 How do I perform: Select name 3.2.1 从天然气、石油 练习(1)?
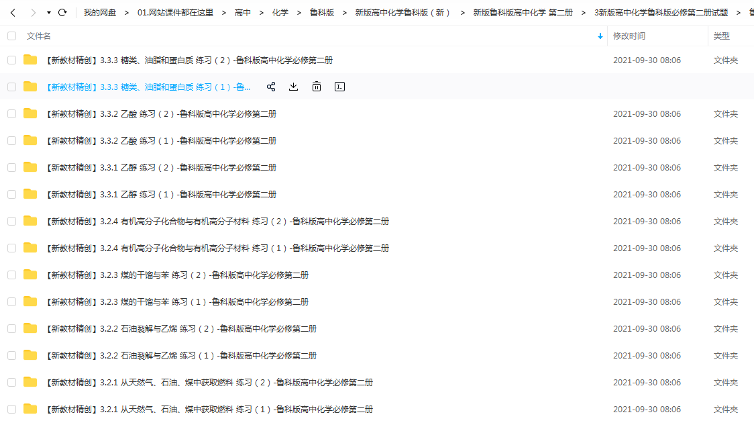coord(210,410)
